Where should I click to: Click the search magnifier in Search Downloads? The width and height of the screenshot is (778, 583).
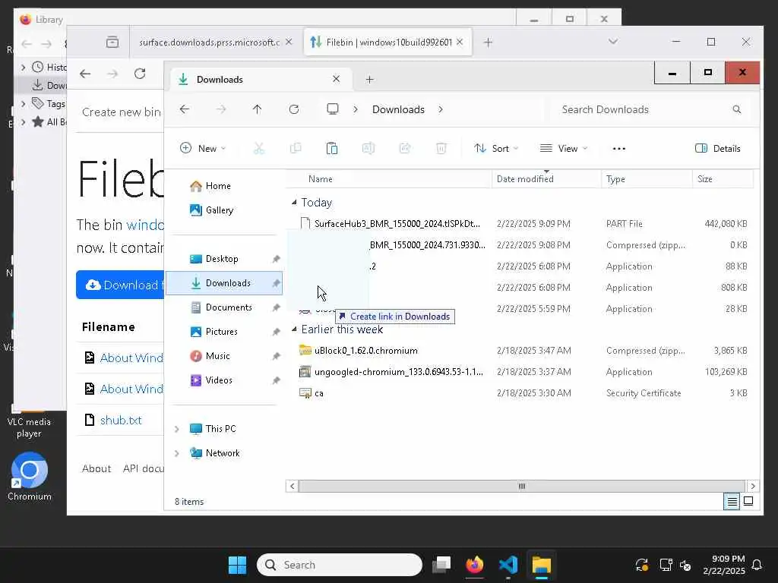[736, 109]
